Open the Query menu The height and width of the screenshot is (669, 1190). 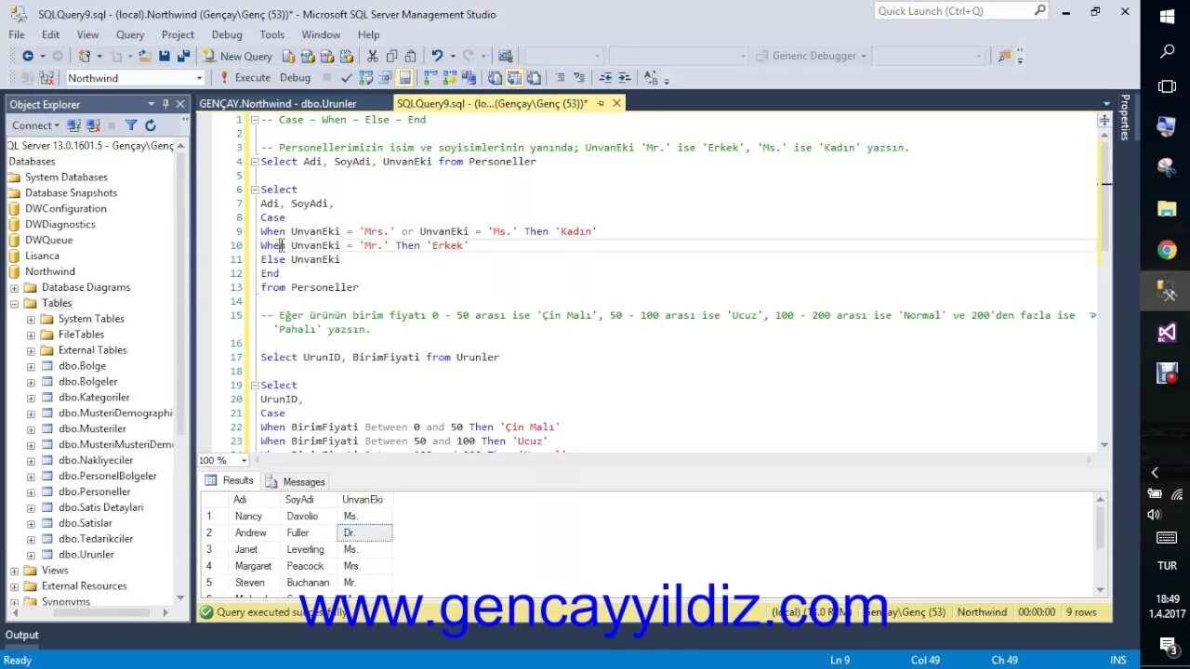point(130,34)
